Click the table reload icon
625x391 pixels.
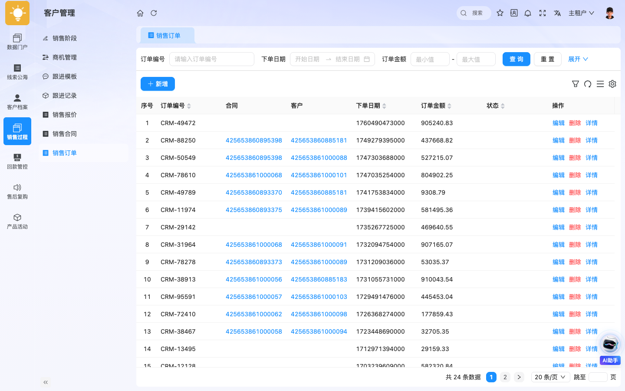click(x=588, y=84)
